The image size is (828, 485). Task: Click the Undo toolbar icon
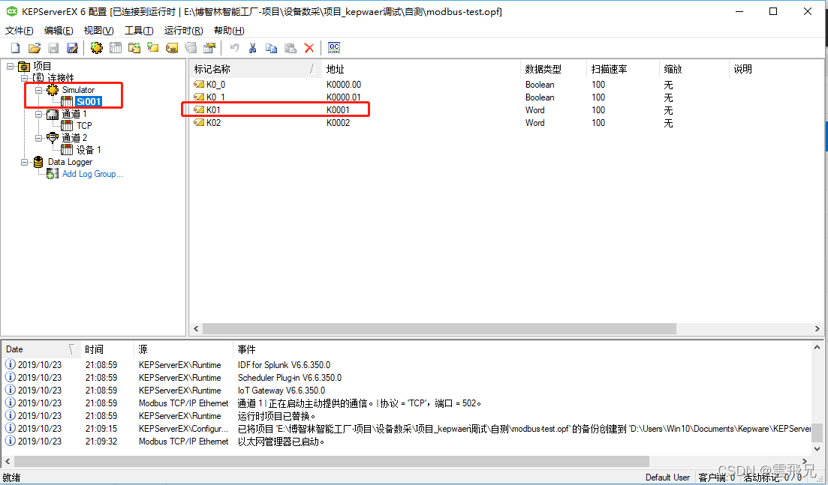coord(234,48)
